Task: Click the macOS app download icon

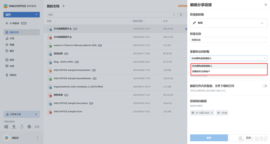Action: 14,127
